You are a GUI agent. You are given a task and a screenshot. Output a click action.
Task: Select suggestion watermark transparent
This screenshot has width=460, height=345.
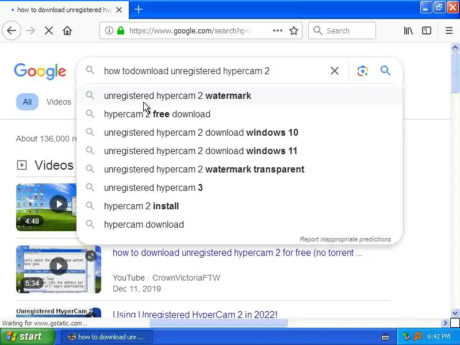click(239, 169)
